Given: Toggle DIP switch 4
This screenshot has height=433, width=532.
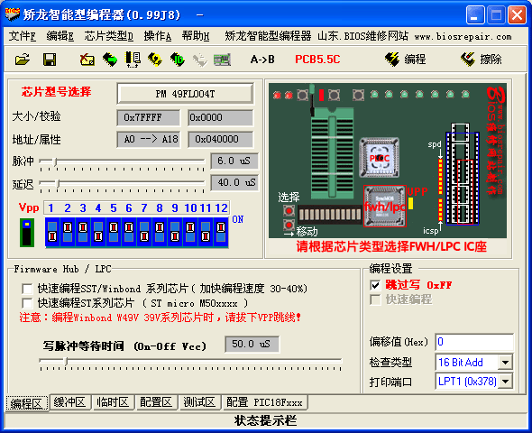Looking at the screenshot, I should 98,232.
